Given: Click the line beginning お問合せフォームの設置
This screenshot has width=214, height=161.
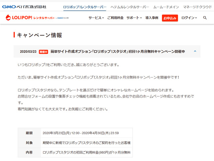Looking at the screenshot, I should point(106,99).
